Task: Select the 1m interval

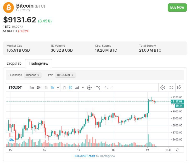Action: [x=32, y=88]
